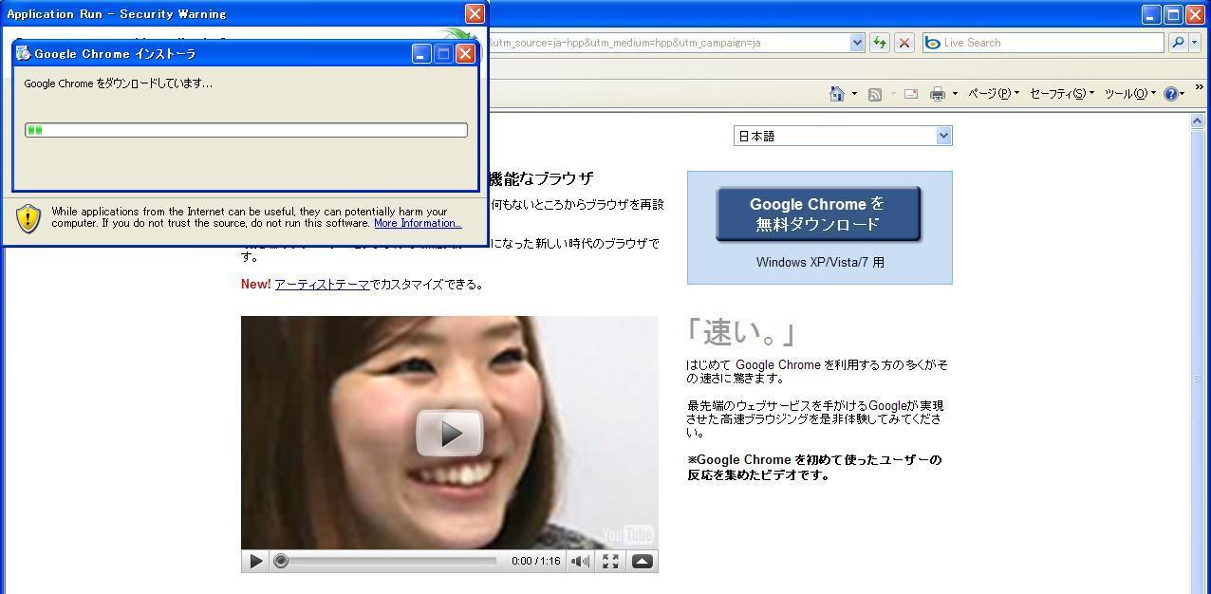Mute the video with the speaker icon

click(579, 561)
